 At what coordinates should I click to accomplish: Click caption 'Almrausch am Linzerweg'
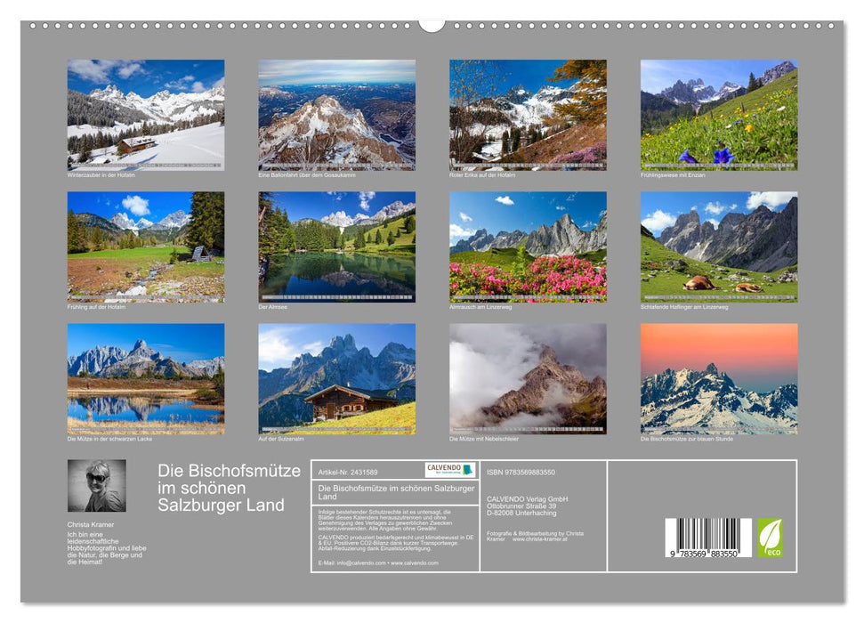[480, 307]
